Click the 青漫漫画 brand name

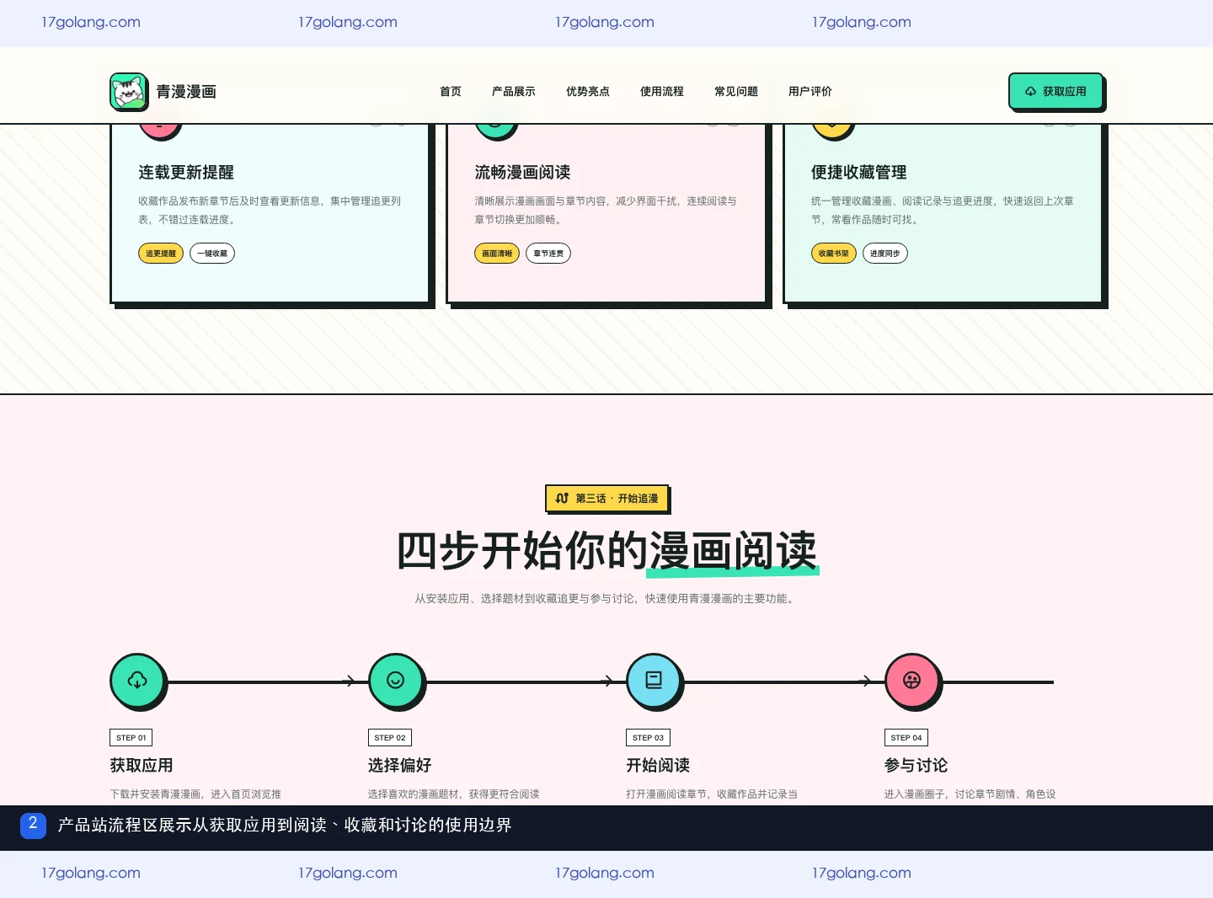(186, 92)
